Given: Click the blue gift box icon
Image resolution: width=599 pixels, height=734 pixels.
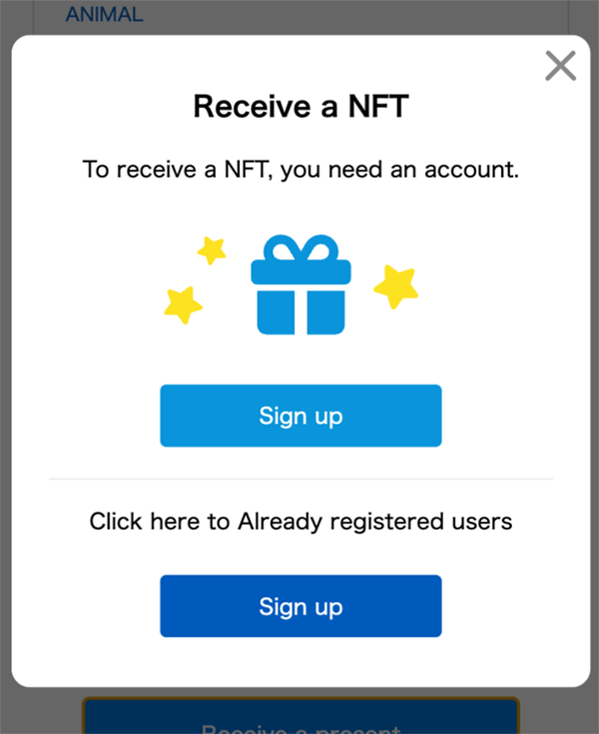Looking at the screenshot, I should (x=300, y=284).
